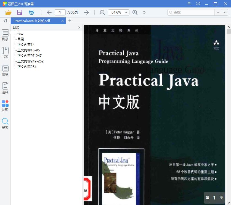This screenshot has width=231, height=205.
Task: Click the vertical scrollbar thumb
Action: (229, 31)
